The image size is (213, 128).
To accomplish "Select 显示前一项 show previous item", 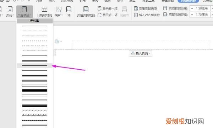I will pyautogui.click(x=108, y=9).
